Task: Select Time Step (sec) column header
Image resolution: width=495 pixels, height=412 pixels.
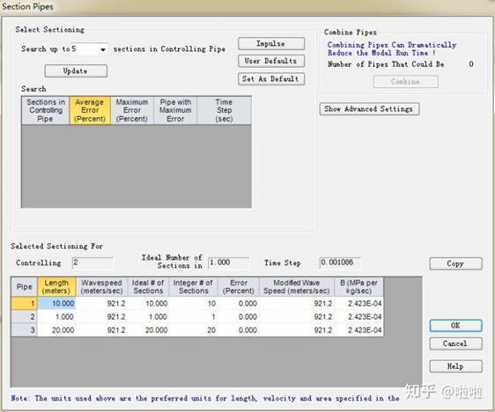Action: (224, 110)
